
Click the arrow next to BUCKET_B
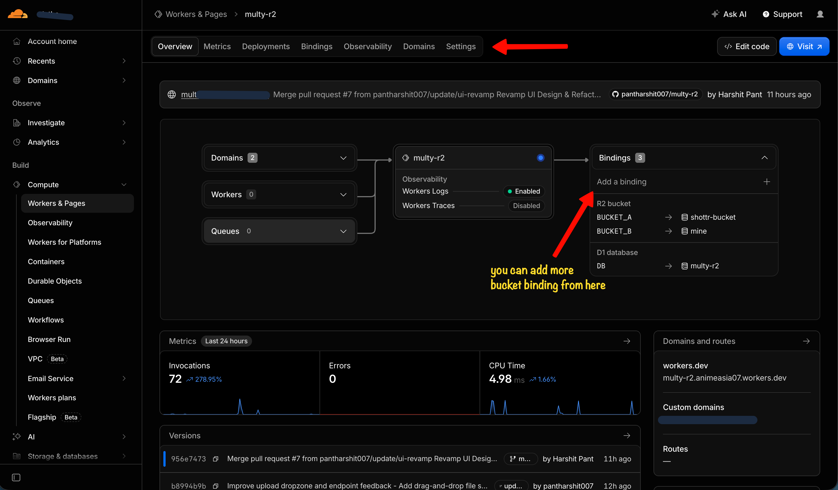pyautogui.click(x=669, y=231)
